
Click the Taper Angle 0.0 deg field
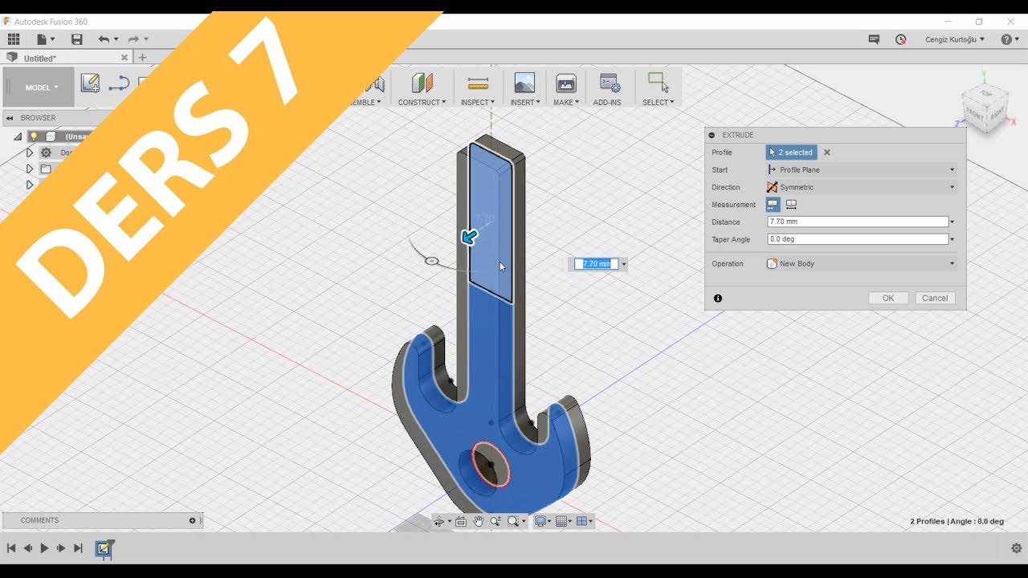[x=858, y=239]
